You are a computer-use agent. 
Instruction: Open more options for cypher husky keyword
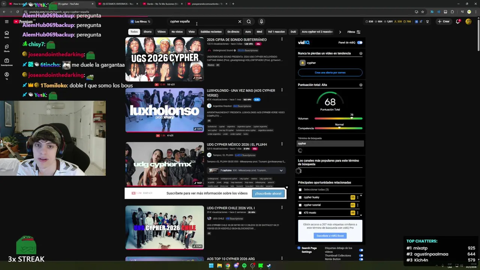coord(357,197)
